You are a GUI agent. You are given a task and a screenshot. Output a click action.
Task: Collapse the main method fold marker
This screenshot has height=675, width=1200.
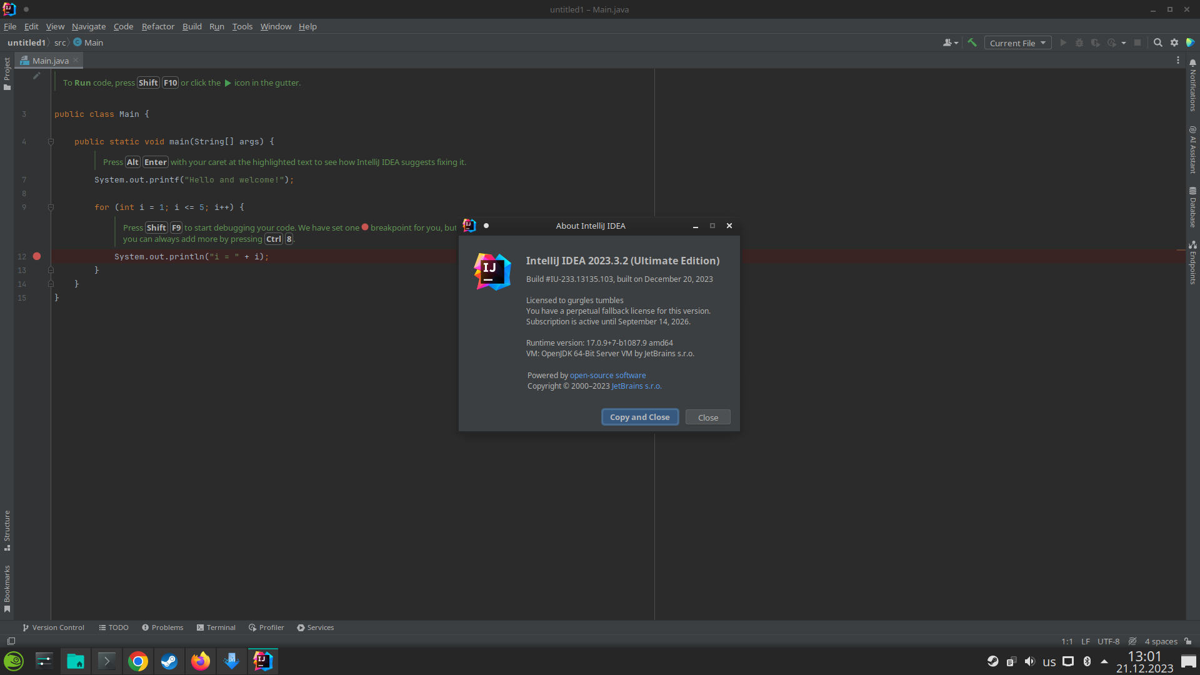point(51,142)
